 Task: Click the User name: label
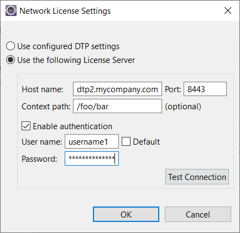pyautogui.click(x=42, y=142)
